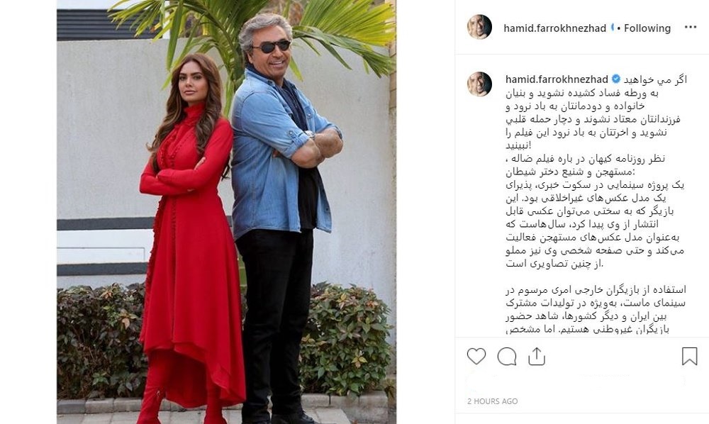Click the post photo of two people
The image size is (709, 424).
pyautogui.click(x=227, y=212)
